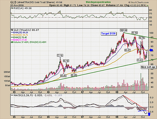The image size is (157, 119).
Task: Click the 150M volume axis label
Action: point(7,77)
